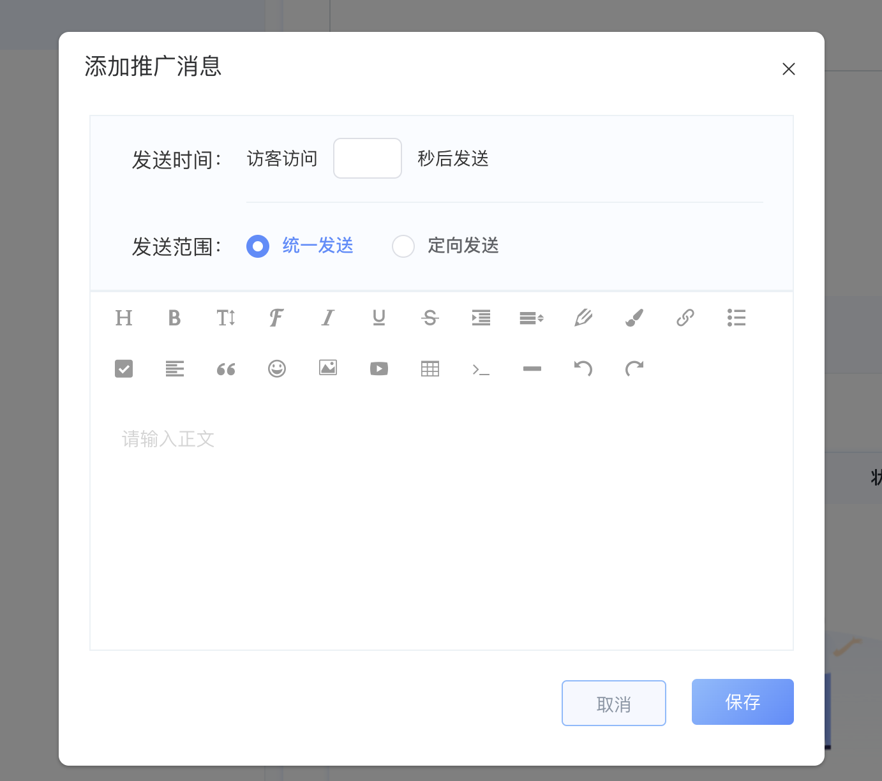The width and height of the screenshot is (882, 781).
Task: Open the font size dropdown
Action: tap(225, 318)
